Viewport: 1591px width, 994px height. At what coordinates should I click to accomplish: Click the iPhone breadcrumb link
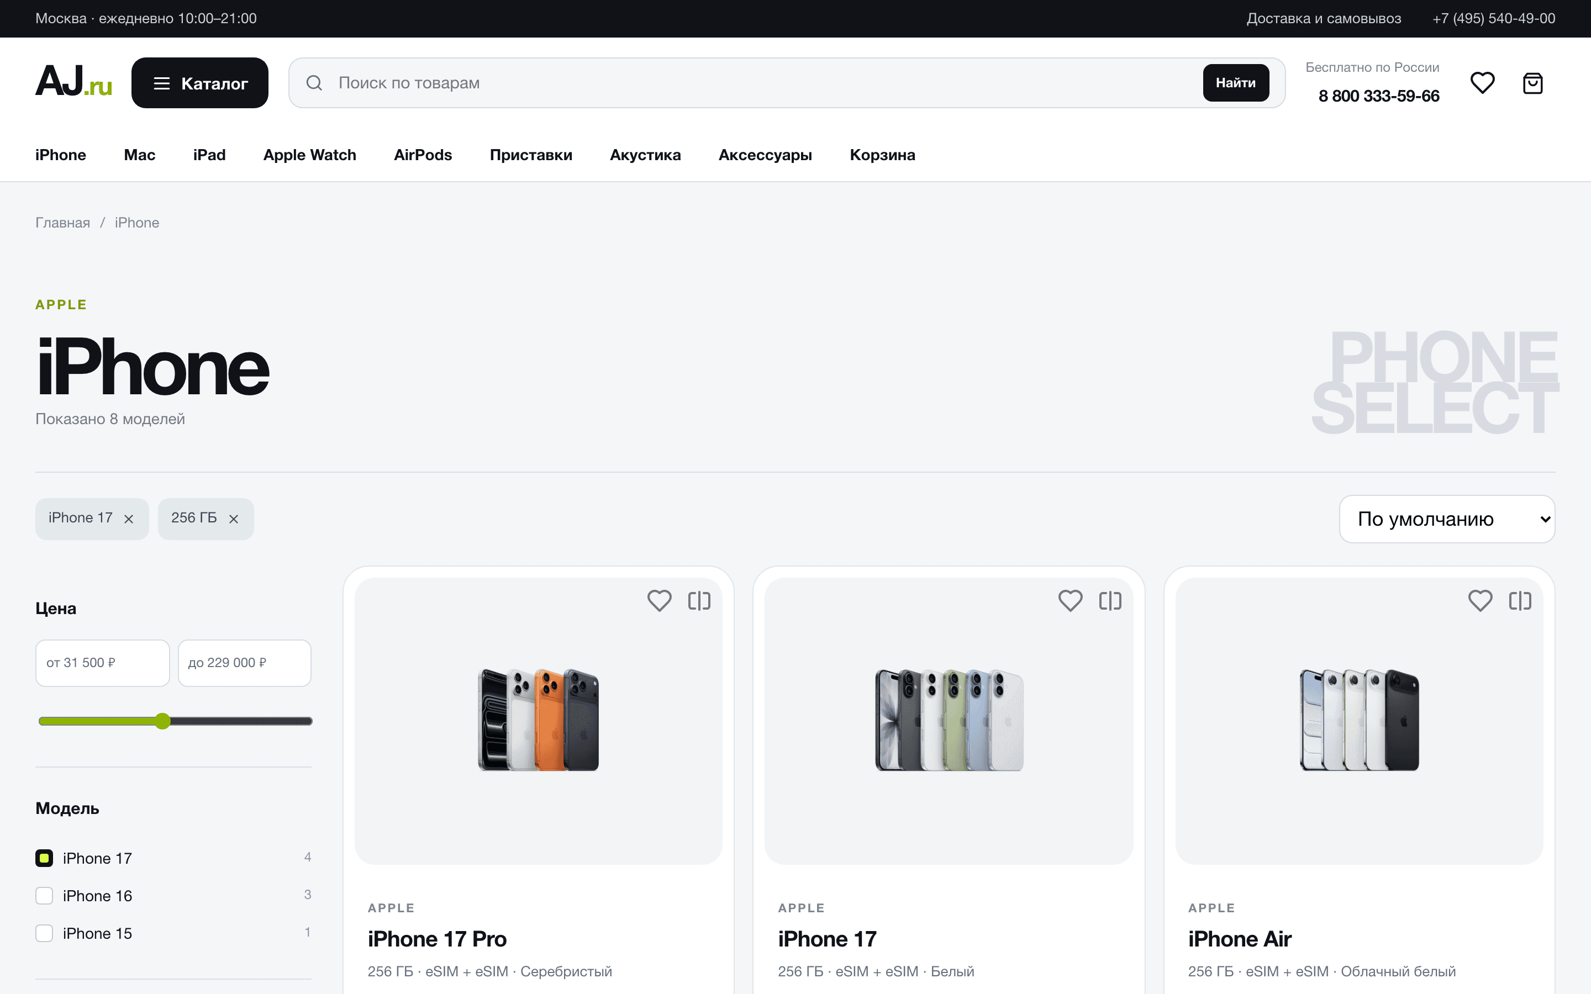pyautogui.click(x=137, y=223)
